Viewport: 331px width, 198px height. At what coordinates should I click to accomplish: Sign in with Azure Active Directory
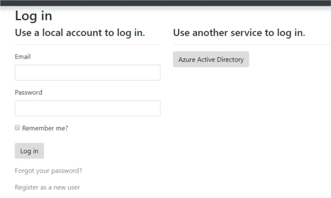(211, 59)
